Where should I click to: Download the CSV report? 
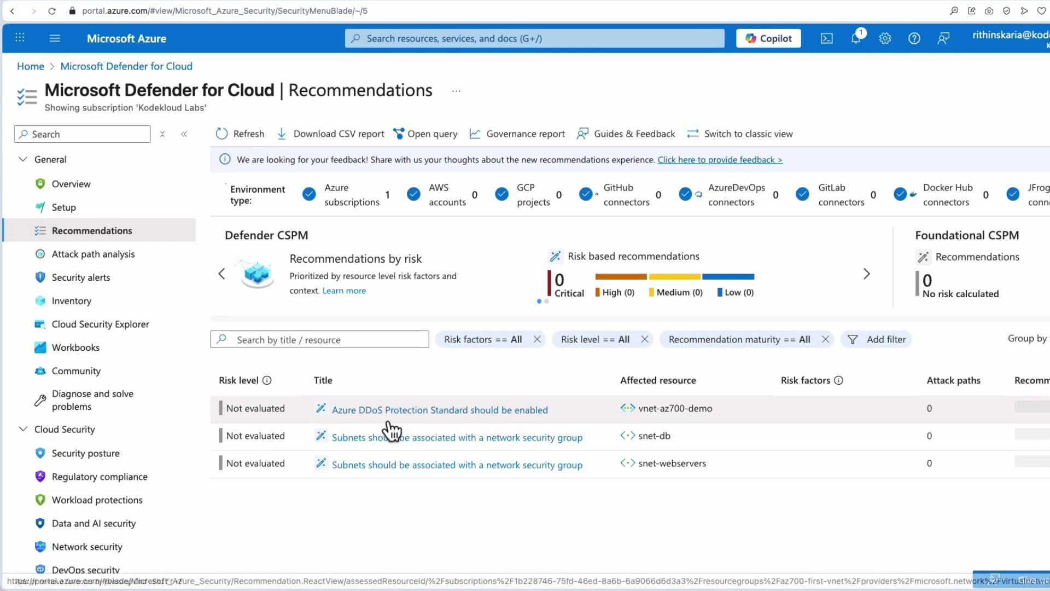330,134
